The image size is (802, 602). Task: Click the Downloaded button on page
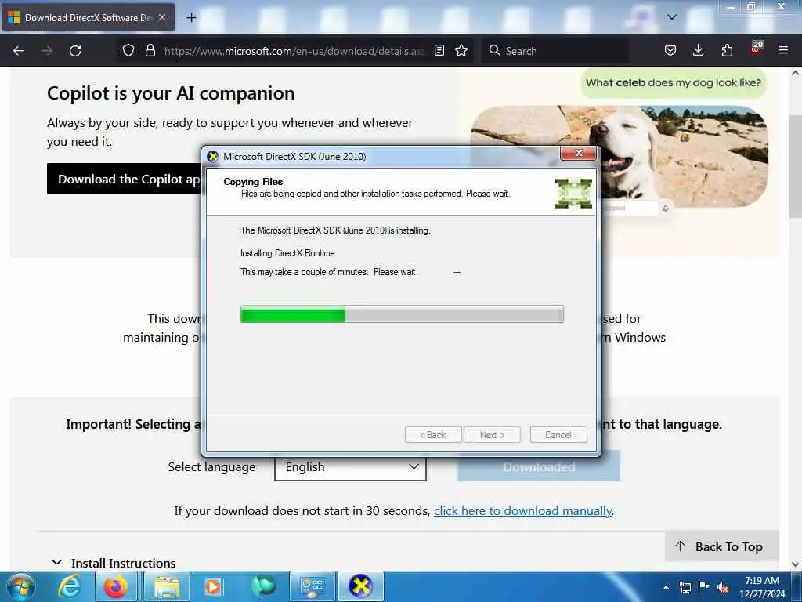(539, 466)
